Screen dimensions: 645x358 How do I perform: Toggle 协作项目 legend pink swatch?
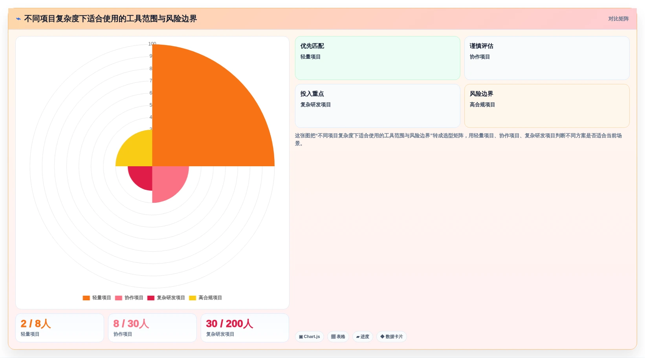point(118,298)
